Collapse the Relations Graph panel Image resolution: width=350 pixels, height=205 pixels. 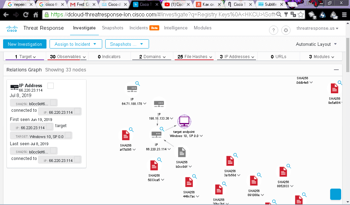[336, 70]
